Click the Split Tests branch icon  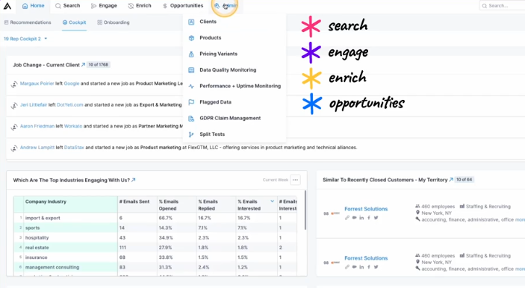pyautogui.click(x=191, y=134)
